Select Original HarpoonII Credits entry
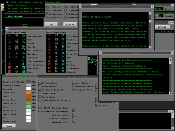Viewport: 175px width, 131px height. (x=25, y=8)
